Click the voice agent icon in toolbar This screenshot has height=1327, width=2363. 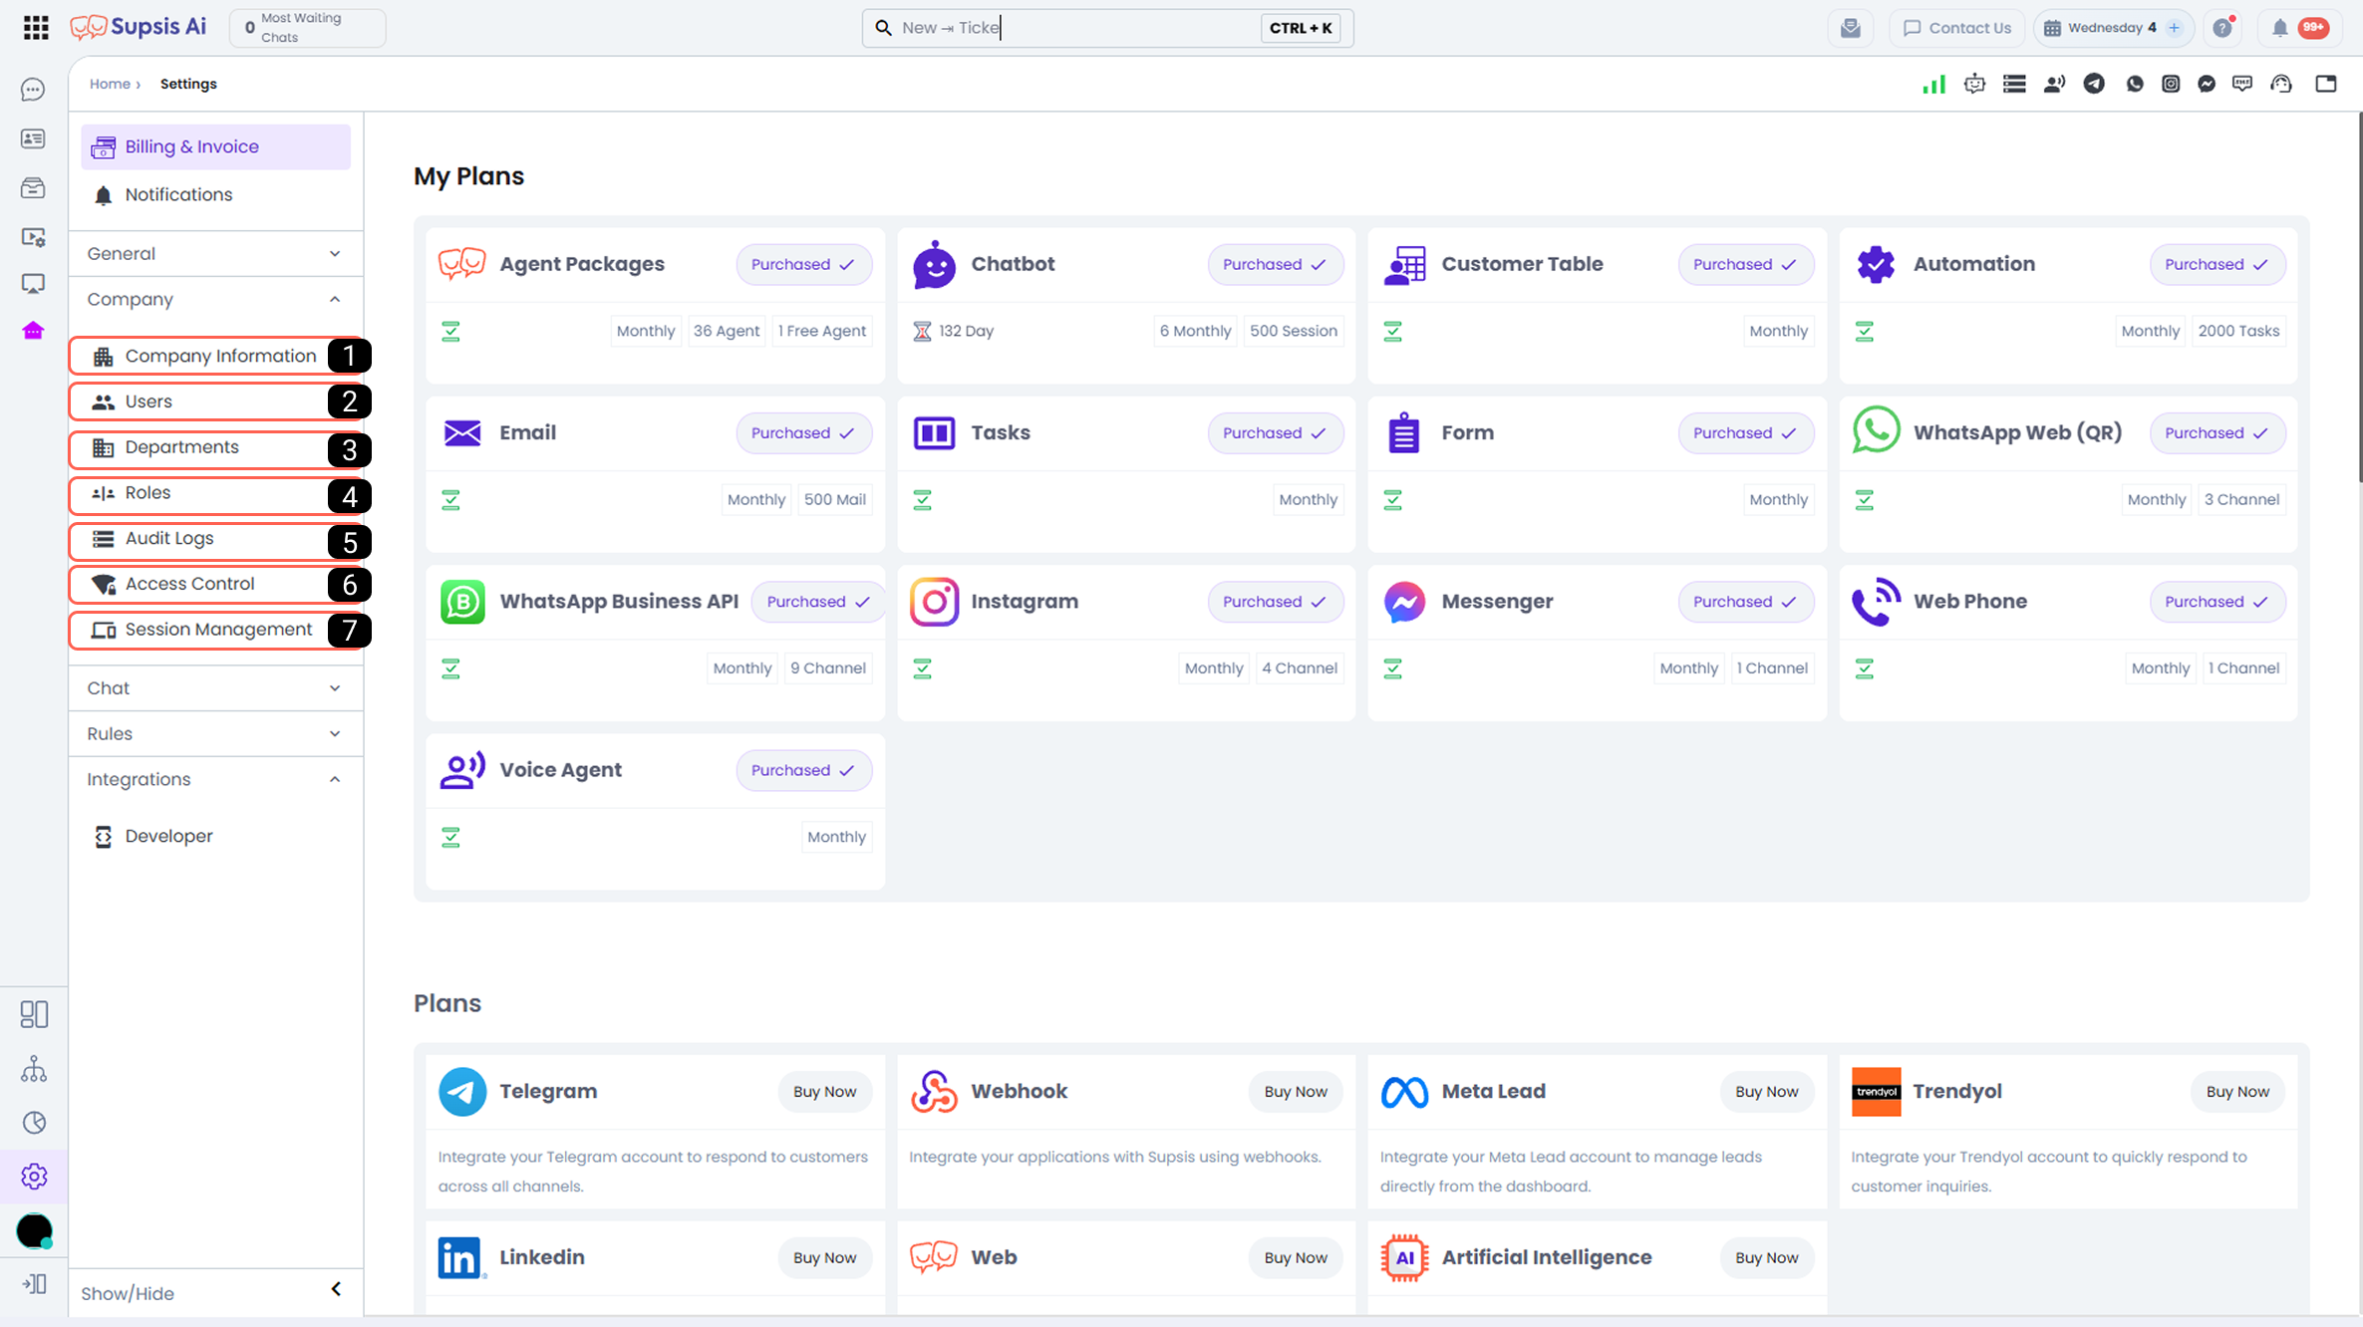point(2054,85)
